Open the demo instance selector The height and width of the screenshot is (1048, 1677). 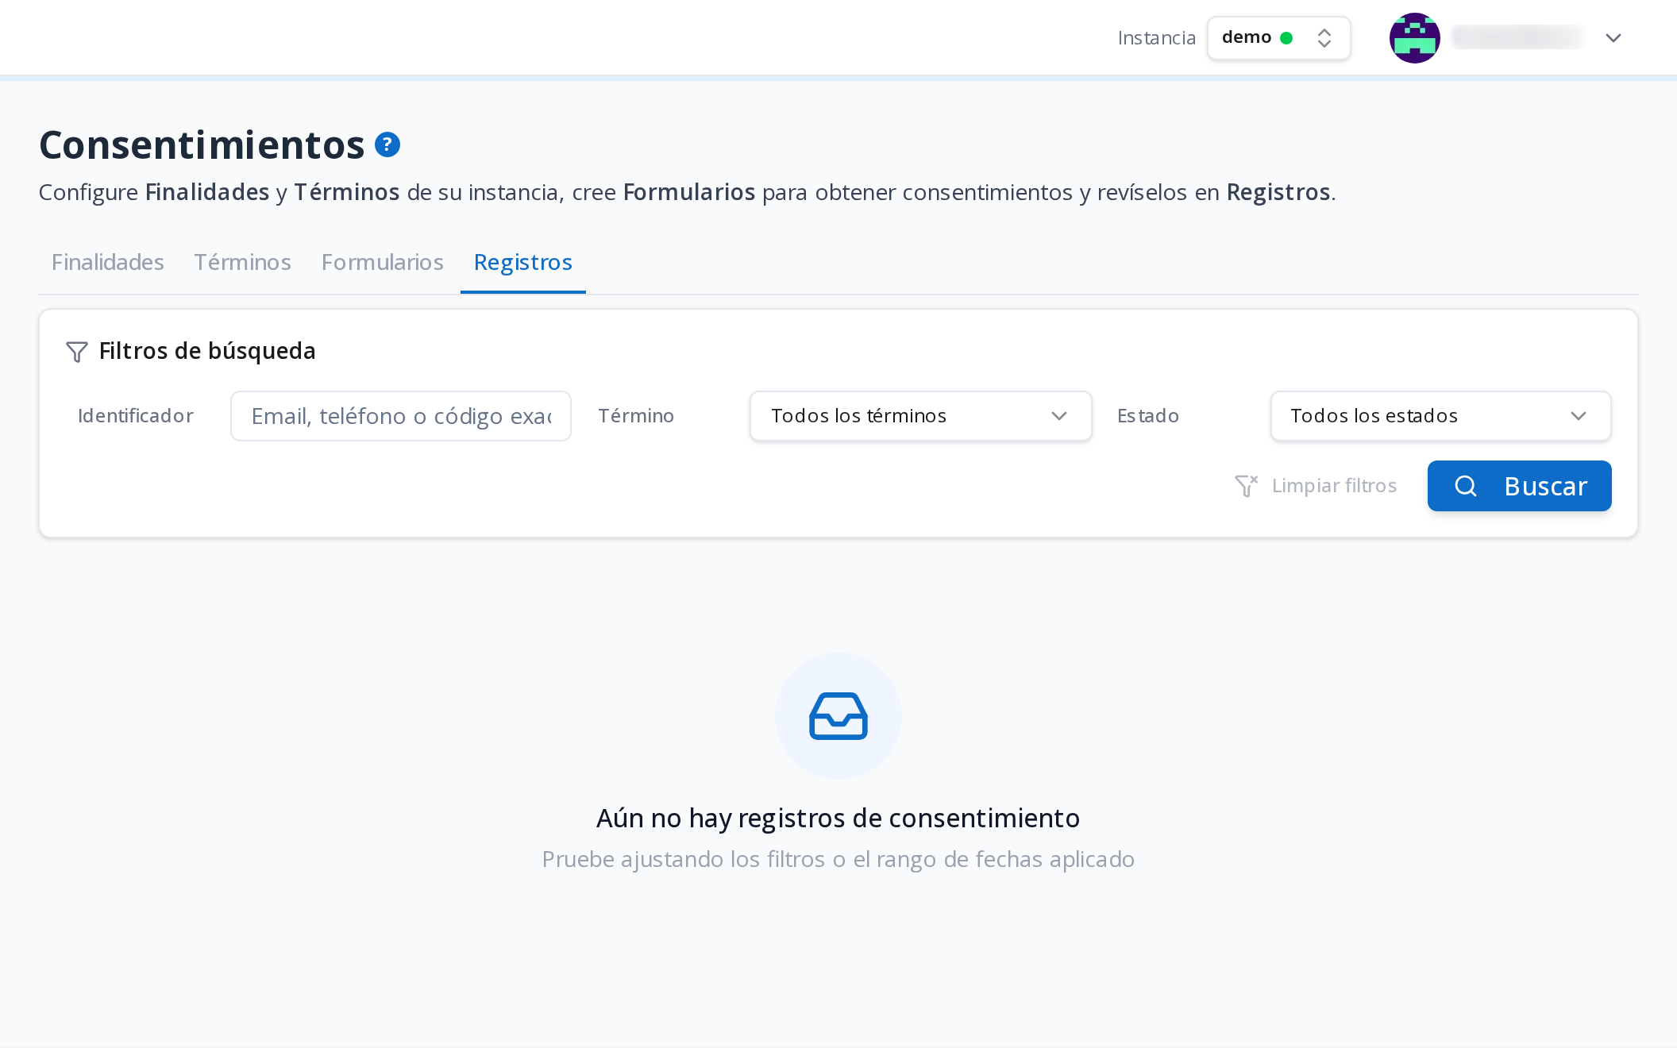point(1278,38)
